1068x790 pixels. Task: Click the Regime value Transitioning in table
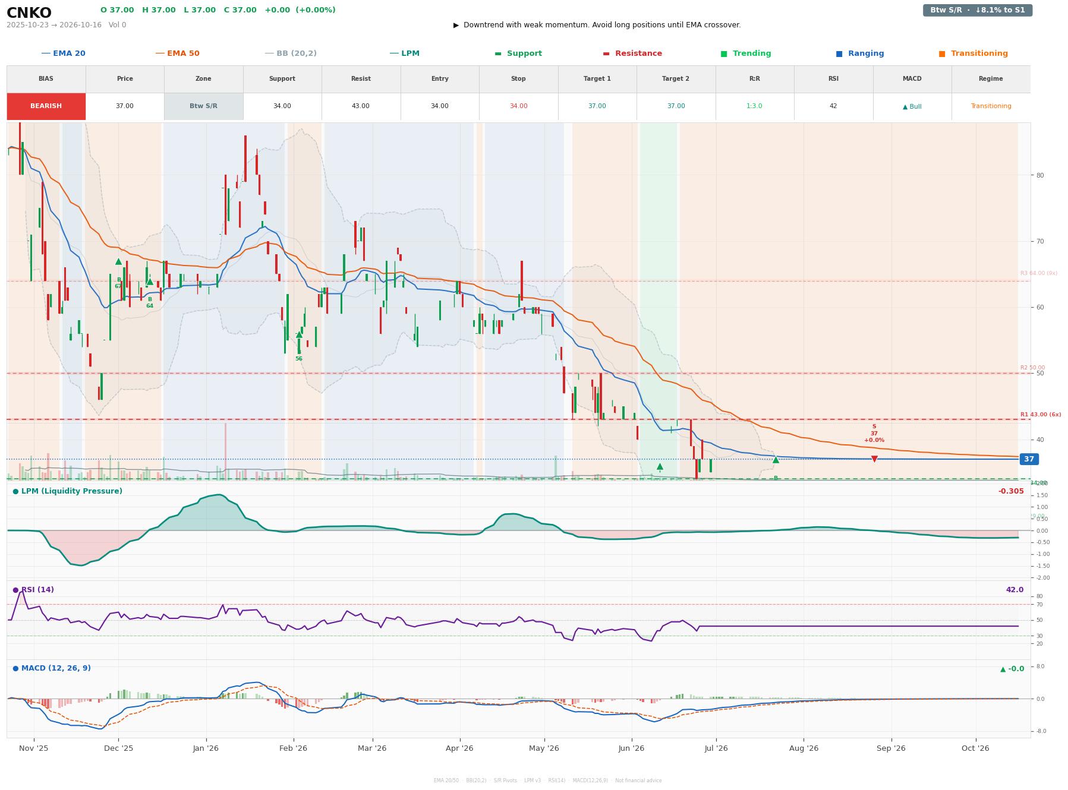(x=991, y=106)
